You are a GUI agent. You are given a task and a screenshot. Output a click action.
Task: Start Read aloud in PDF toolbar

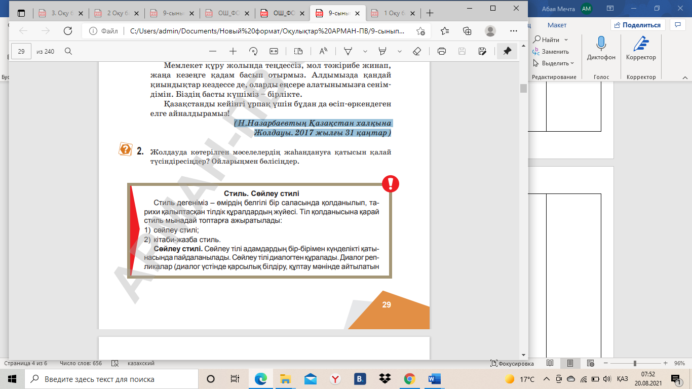point(323,51)
